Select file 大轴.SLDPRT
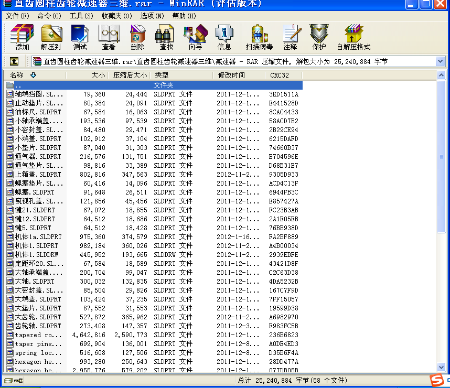The width and height of the screenshot is (450, 388). click(35, 281)
